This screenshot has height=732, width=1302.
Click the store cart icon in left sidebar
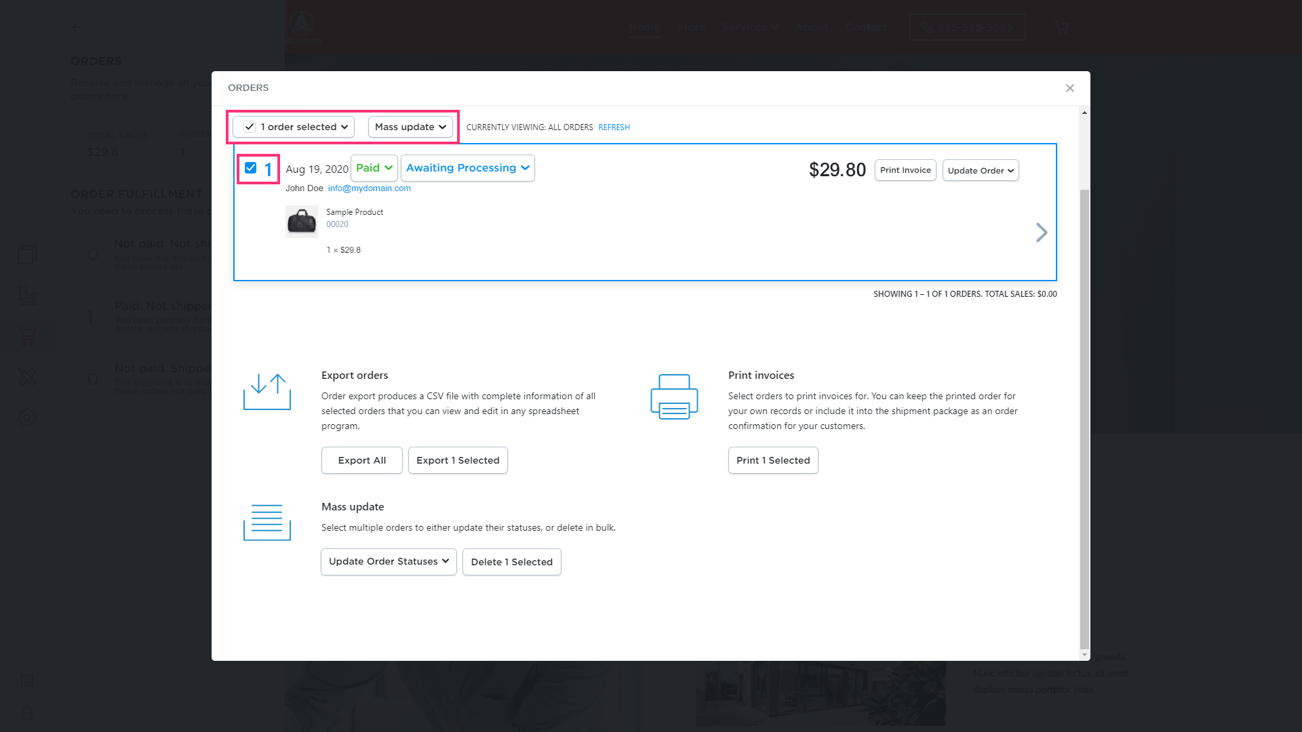(x=27, y=336)
